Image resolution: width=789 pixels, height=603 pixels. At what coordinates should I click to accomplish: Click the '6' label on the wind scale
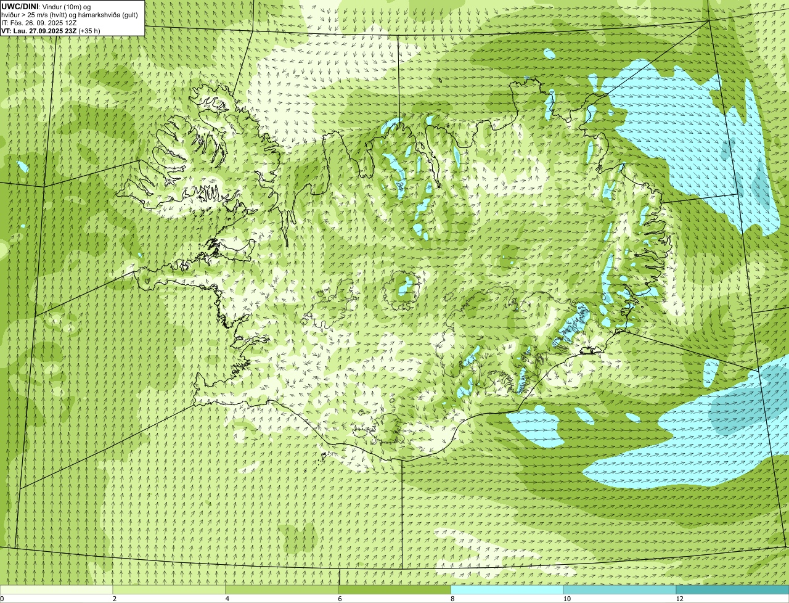pyautogui.click(x=340, y=599)
